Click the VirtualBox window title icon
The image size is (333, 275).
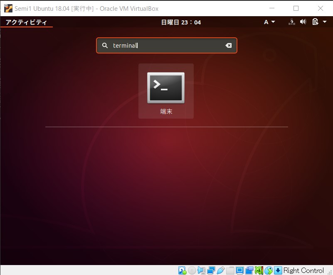[x=8, y=8]
